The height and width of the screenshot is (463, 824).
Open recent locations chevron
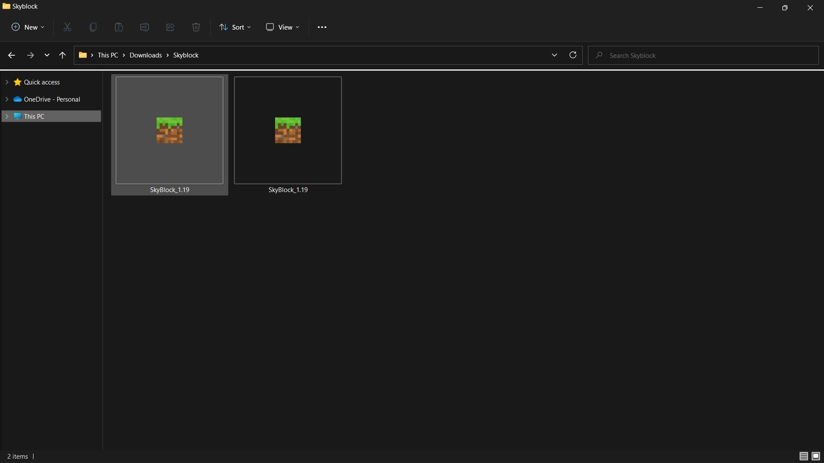(x=47, y=55)
